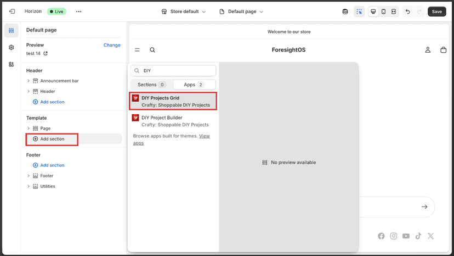
Task: Click the ForesightOS store title
Action: click(288, 50)
